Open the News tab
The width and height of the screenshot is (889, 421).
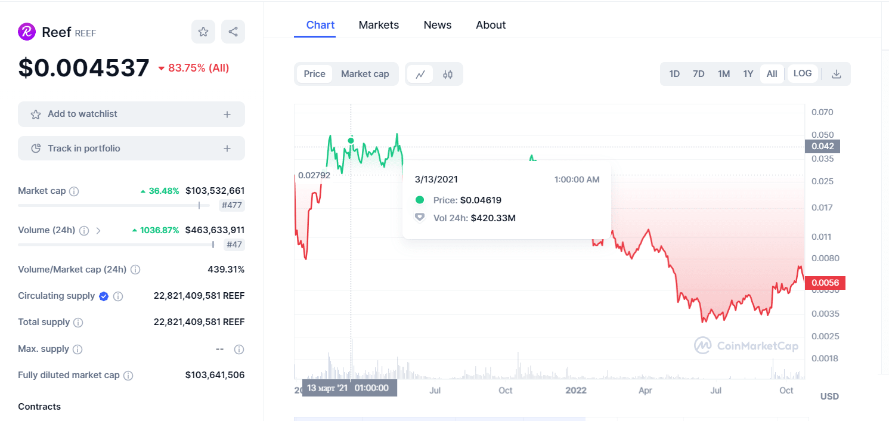pyautogui.click(x=438, y=25)
